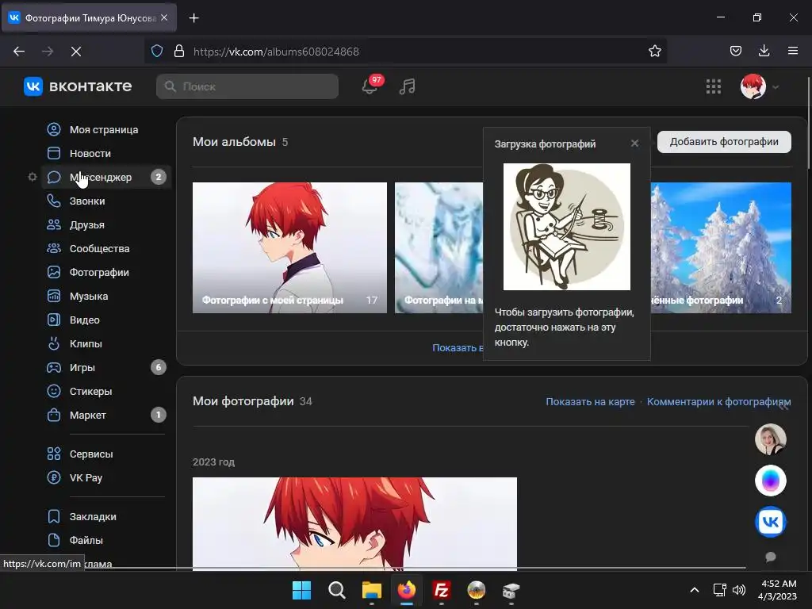The image size is (812, 609).
Task: Click the volume speaker tray icon
Action: [x=739, y=590]
